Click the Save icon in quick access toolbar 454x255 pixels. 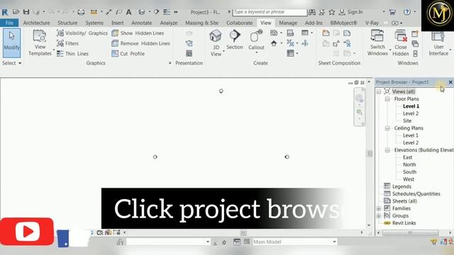tap(26, 12)
